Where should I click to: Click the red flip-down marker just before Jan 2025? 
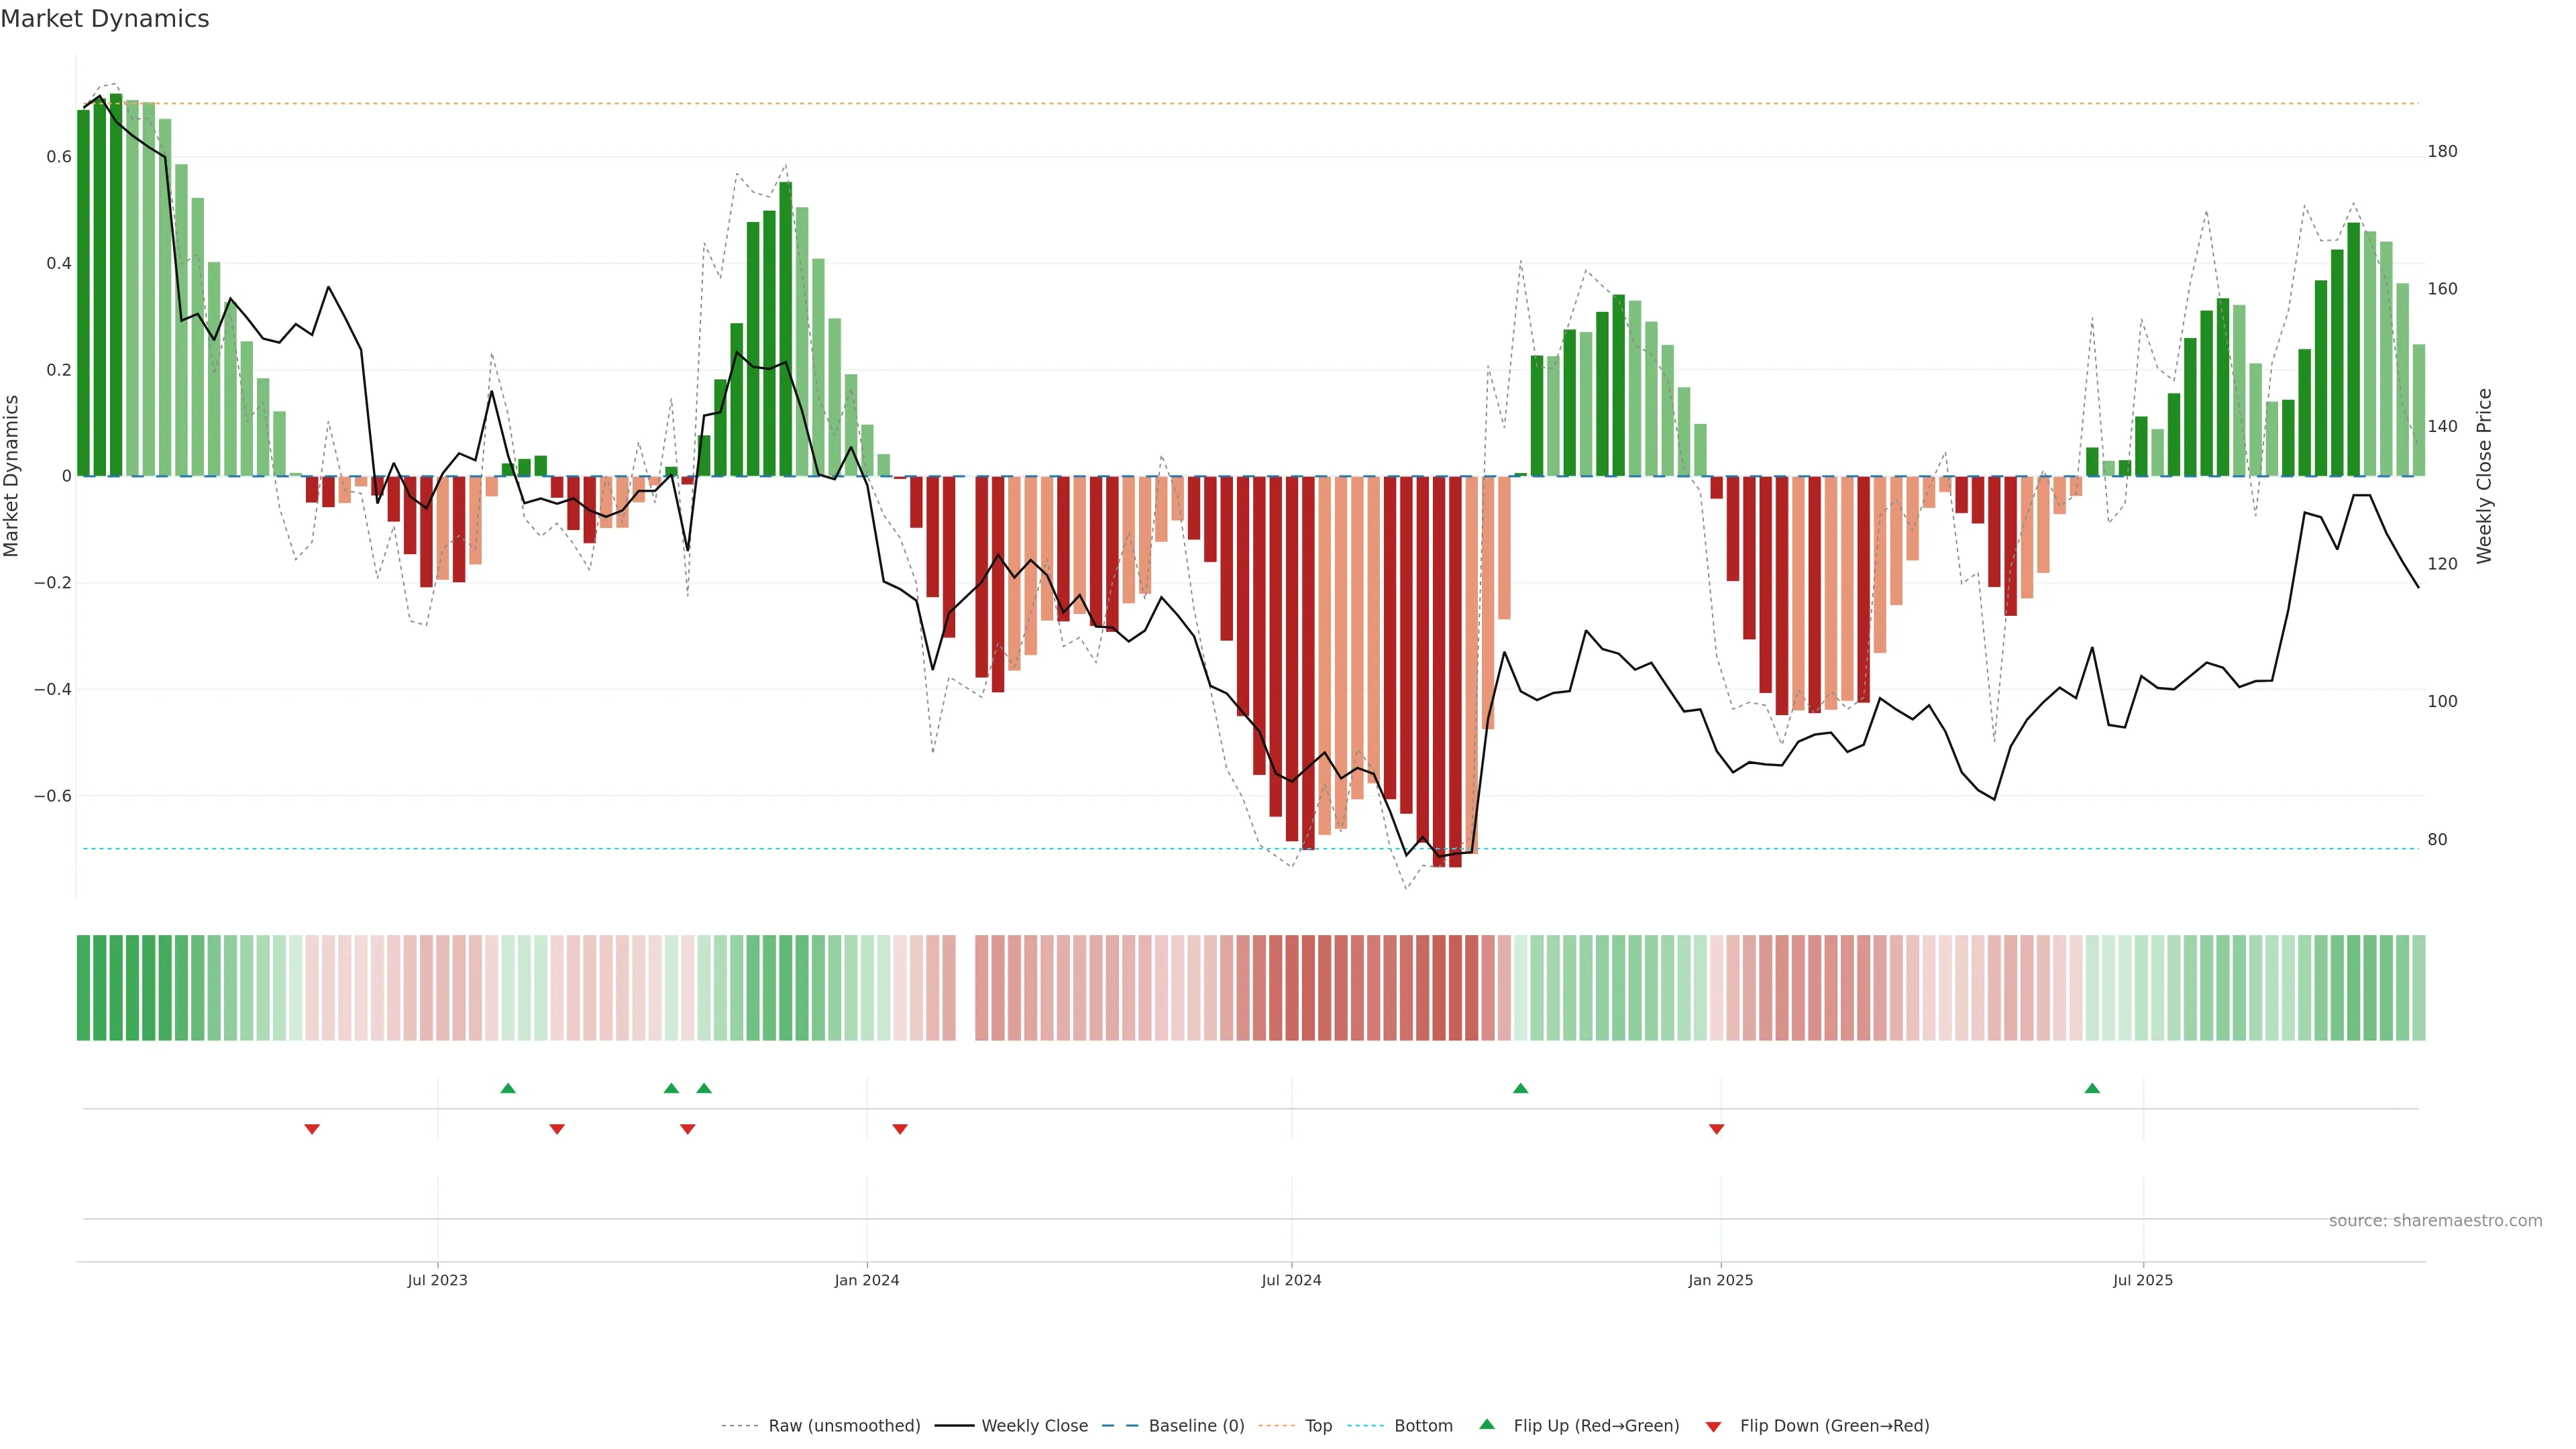[1716, 1129]
